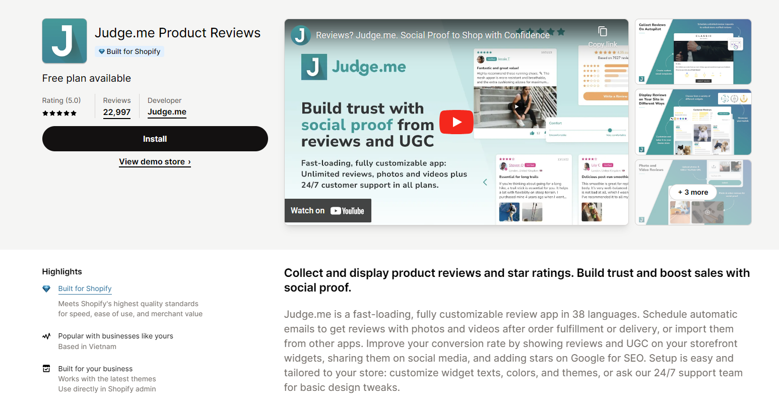
Task: Click the Copy link icon on video
Action: (x=603, y=31)
